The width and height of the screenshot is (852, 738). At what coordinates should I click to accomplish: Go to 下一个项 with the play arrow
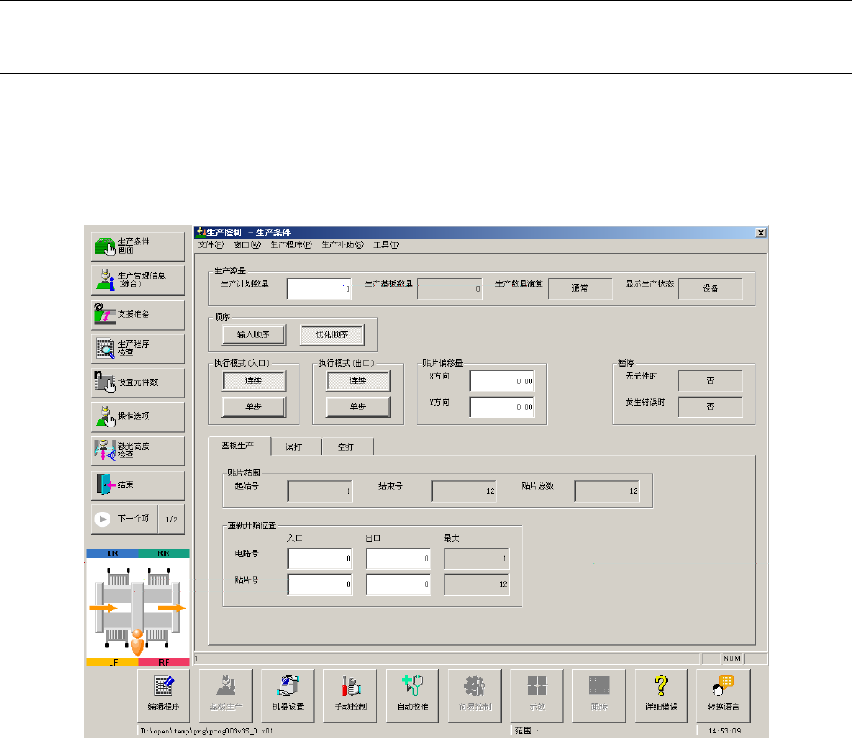coord(124,519)
